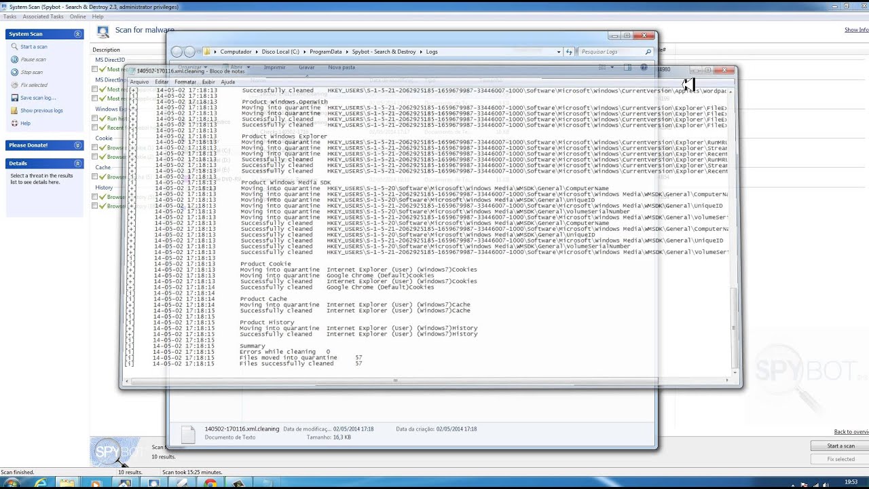Click the refresh icon beside Explorer address bar
This screenshot has height=489, width=869.
pos(569,52)
